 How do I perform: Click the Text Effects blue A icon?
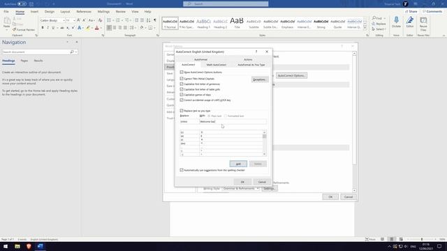click(x=79, y=28)
